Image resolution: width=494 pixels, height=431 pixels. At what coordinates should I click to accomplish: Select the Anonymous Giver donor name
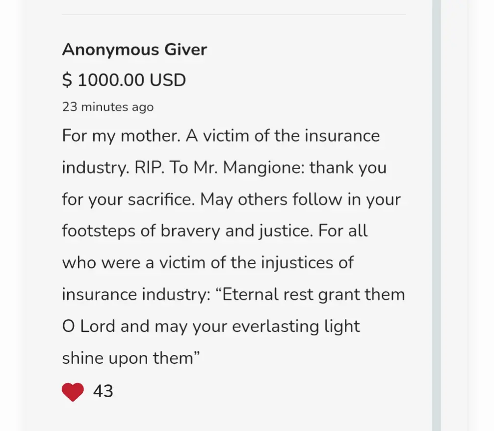[134, 50]
